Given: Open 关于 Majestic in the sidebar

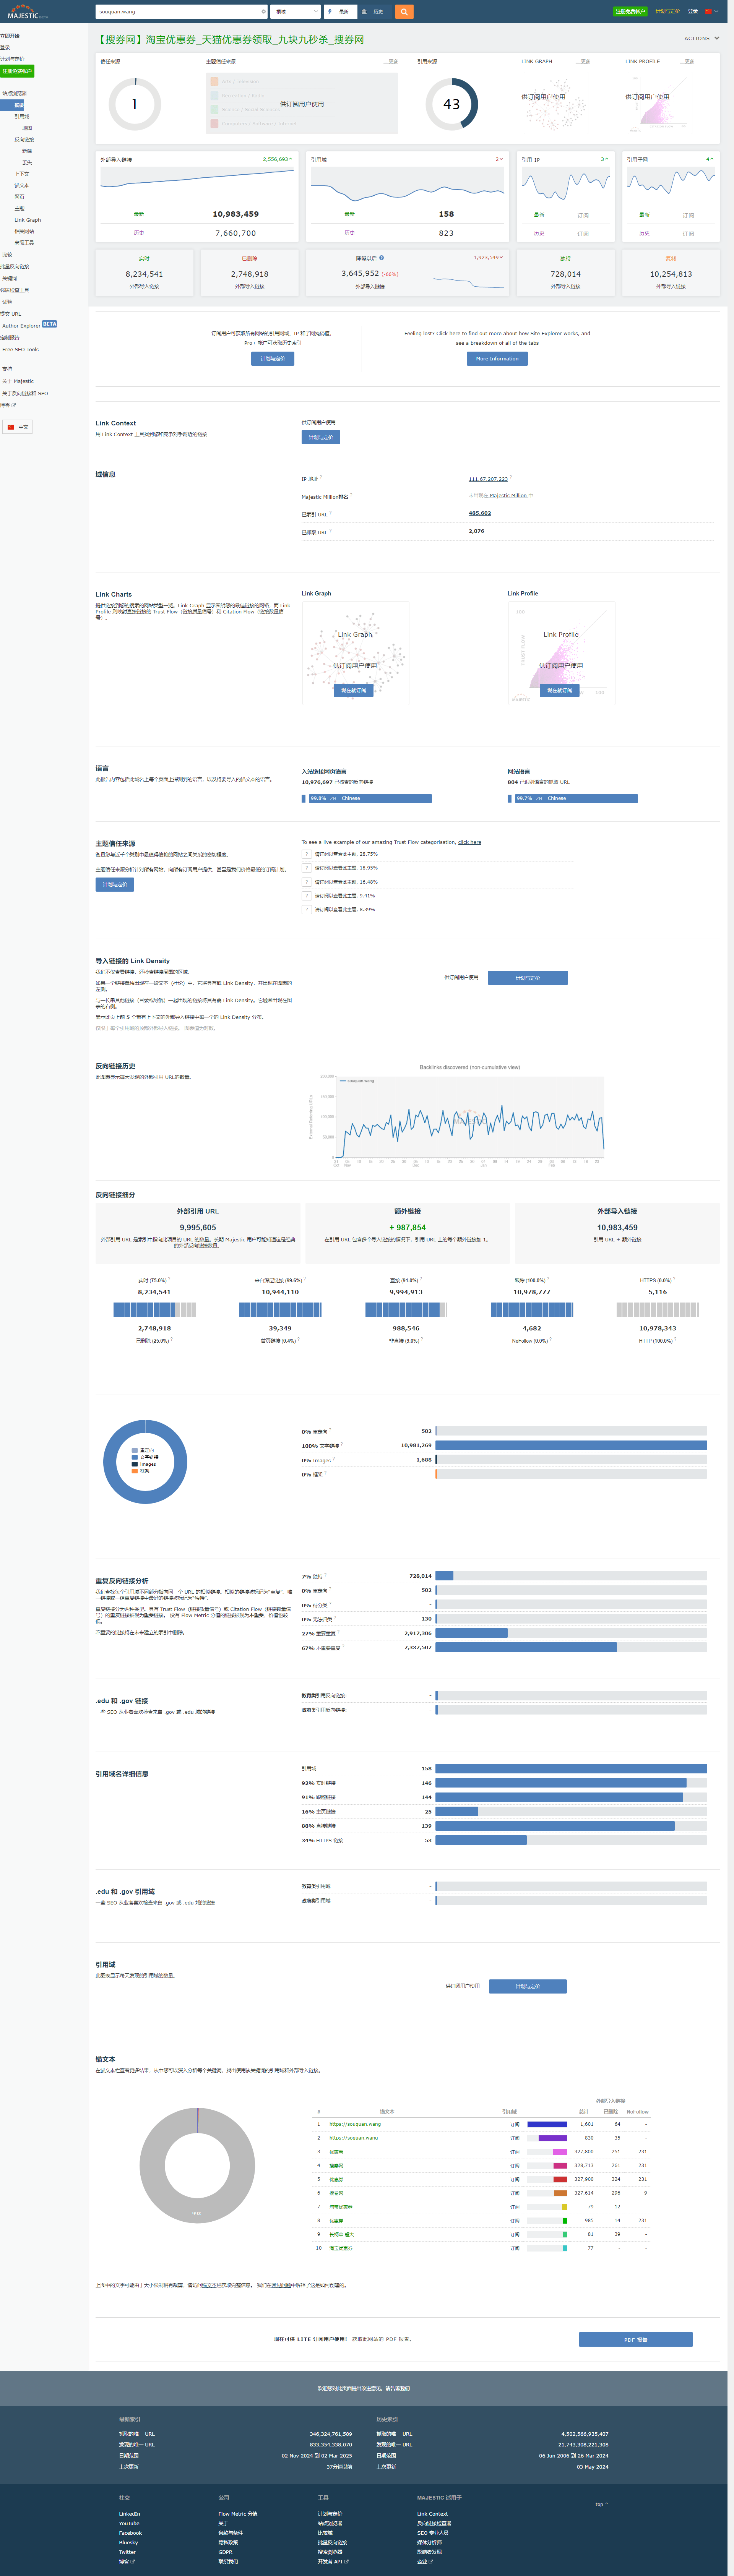Looking at the screenshot, I should 18,381.
